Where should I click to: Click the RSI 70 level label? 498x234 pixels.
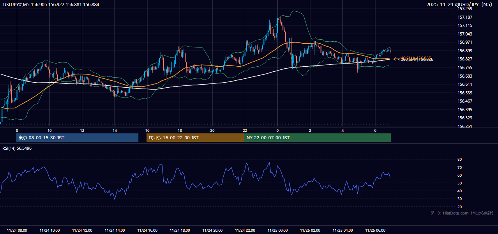[x=460, y=167]
